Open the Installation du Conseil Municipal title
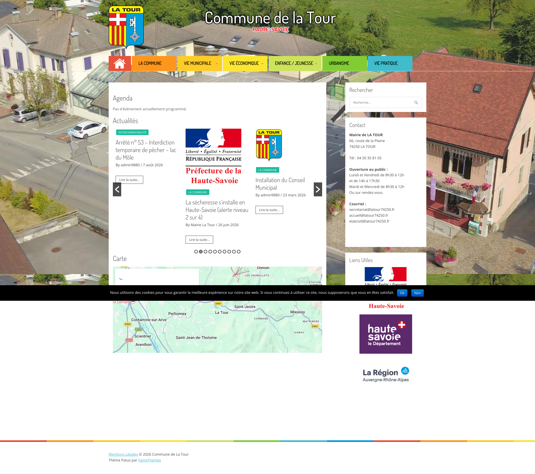Image resolution: width=535 pixels, height=474 pixels. coord(280,184)
